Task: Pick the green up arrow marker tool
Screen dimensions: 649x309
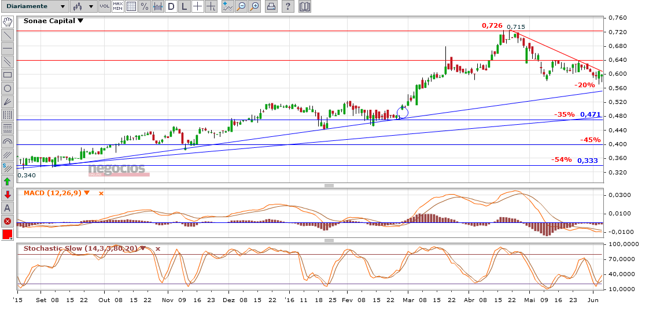Action: coord(8,181)
